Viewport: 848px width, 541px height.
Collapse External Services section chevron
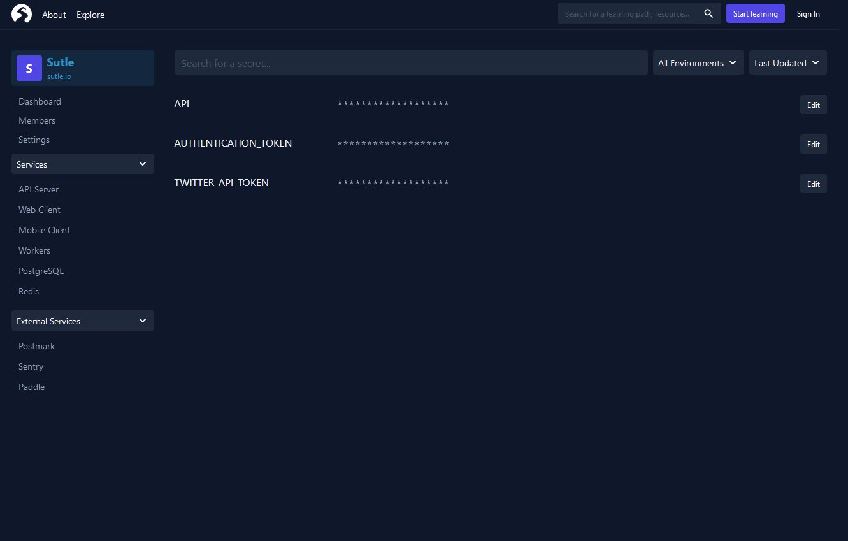tap(143, 321)
